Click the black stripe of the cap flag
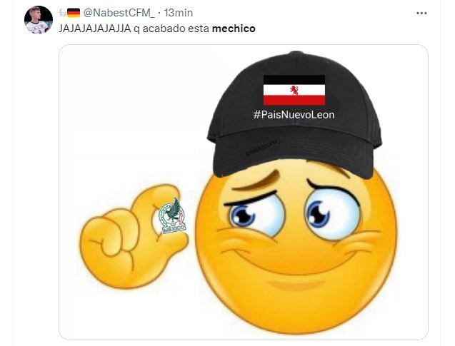This screenshot has height=346, width=455. 294,80
